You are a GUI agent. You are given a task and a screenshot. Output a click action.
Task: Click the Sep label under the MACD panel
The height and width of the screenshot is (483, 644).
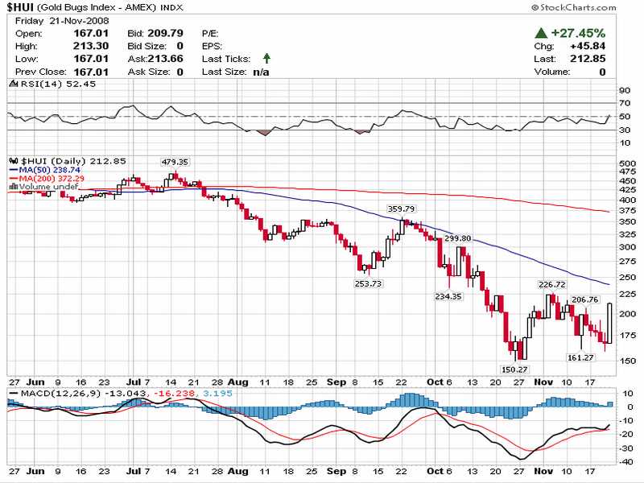[336, 471]
